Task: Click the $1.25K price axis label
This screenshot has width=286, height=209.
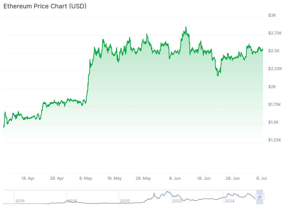Action: pyautogui.click(x=274, y=140)
